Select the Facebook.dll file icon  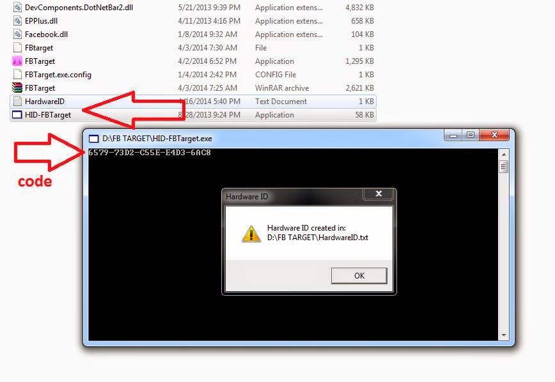[17, 34]
